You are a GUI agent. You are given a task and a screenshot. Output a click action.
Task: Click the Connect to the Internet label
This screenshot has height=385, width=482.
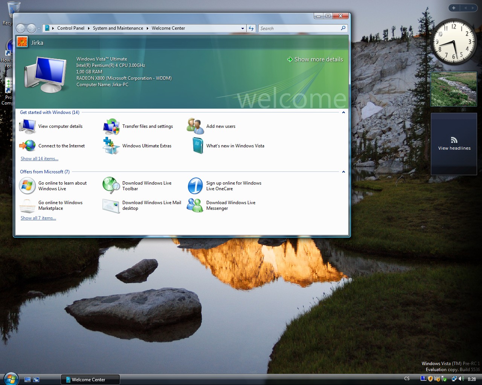(x=61, y=146)
